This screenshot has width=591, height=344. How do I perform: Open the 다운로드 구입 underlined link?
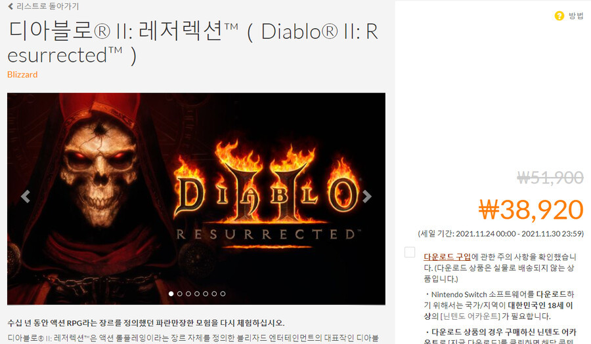pyautogui.click(x=447, y=257)
